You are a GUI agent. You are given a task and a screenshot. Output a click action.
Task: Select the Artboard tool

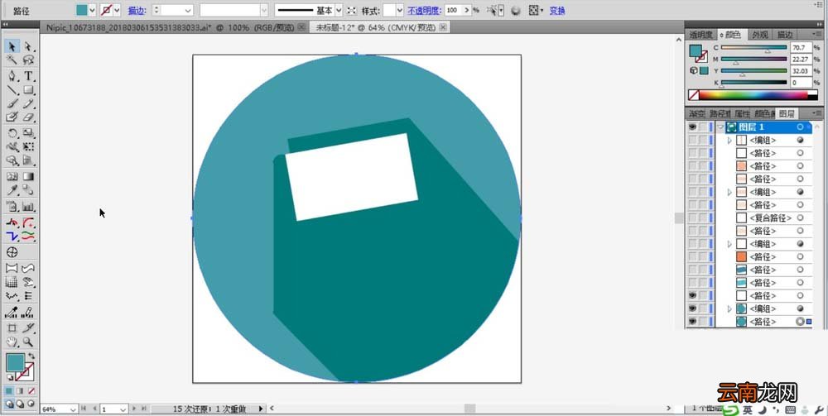click(12, 328)
